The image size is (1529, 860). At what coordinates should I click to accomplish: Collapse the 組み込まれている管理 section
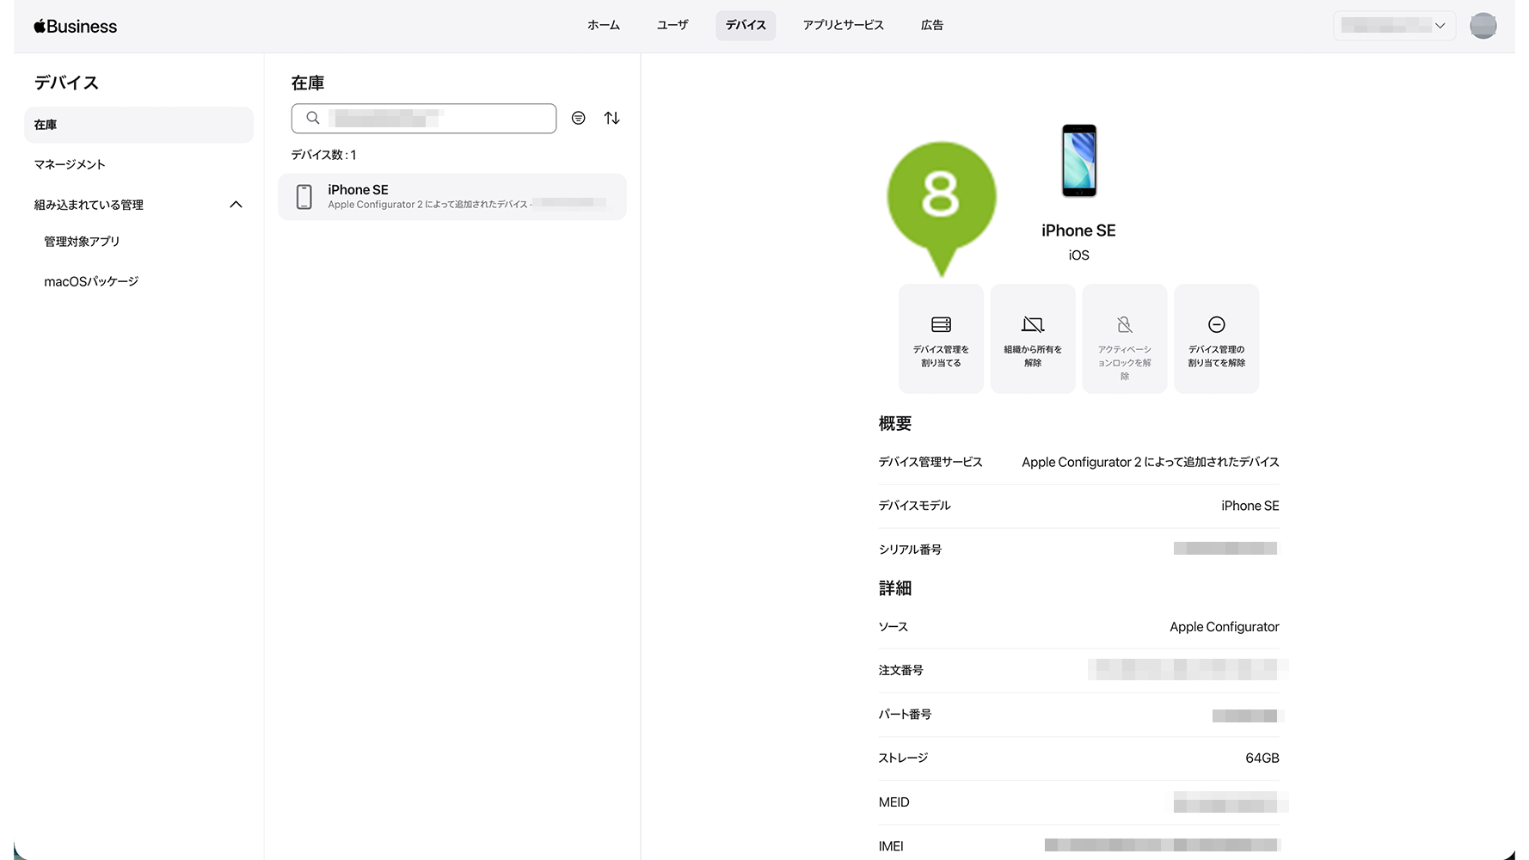click(x=236, y=205)
